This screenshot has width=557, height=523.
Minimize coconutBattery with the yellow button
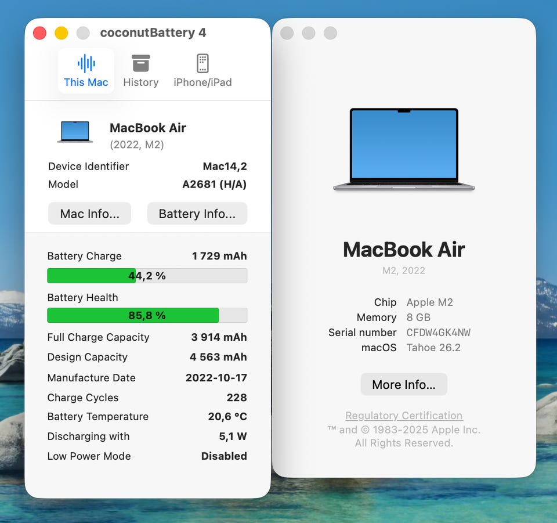pyautogui.click(x=62, y=33)
